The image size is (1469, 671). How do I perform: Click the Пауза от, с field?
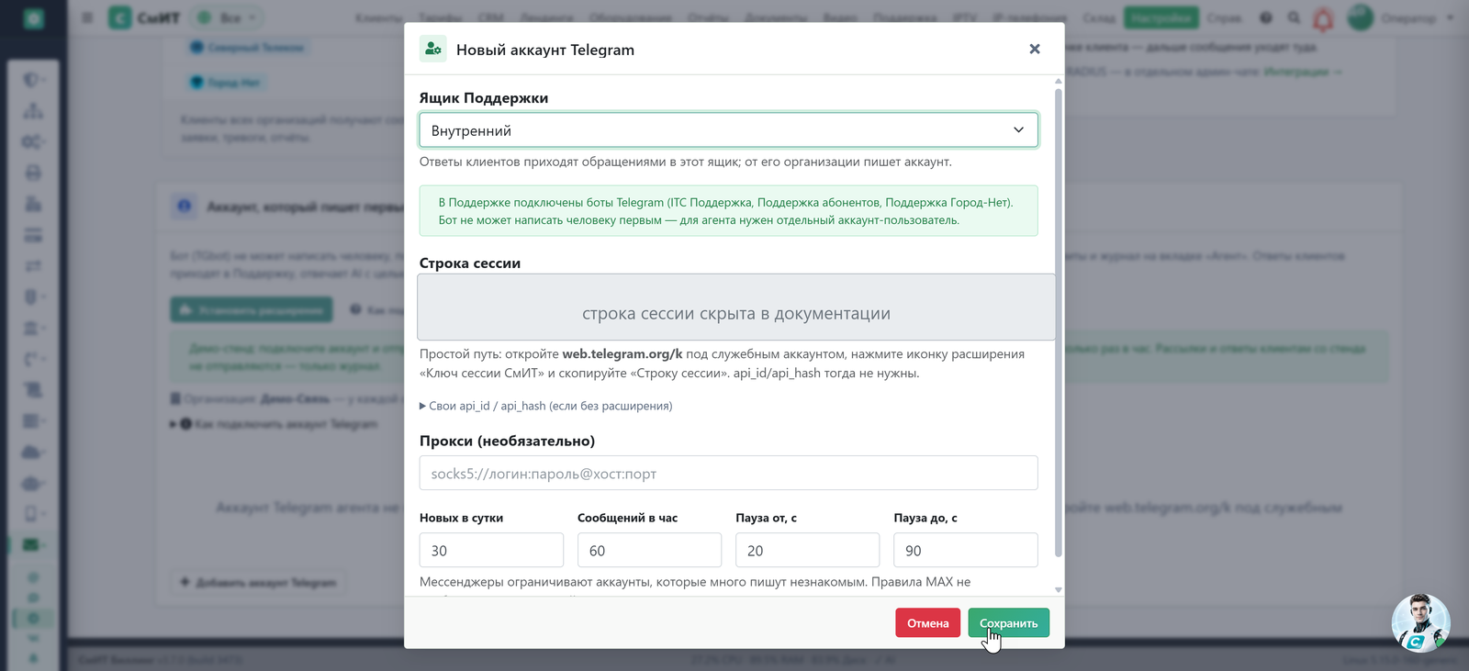807,550
